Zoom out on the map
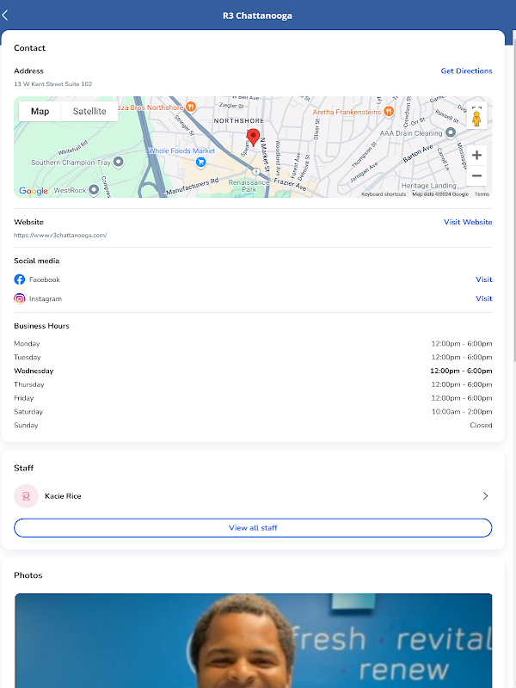This screenshot has width=516, height=688. (x=476, y=176)
